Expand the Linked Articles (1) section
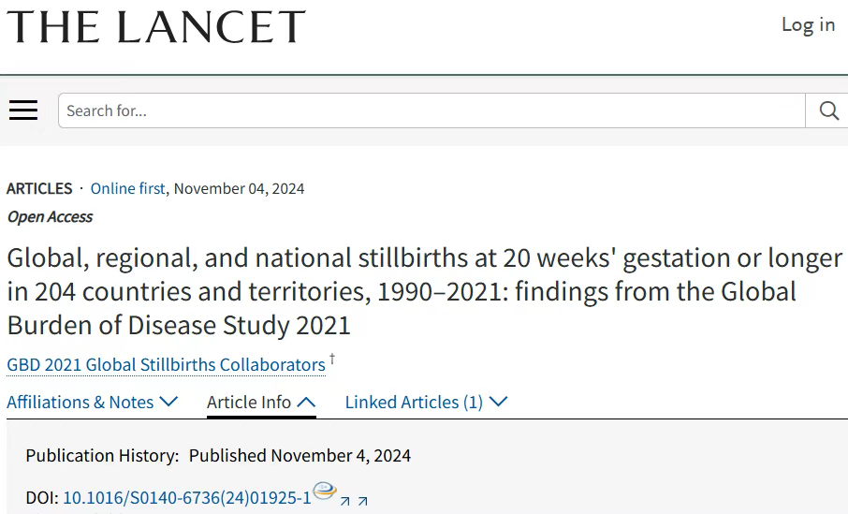848x514 pixels. tap(426, 402)
